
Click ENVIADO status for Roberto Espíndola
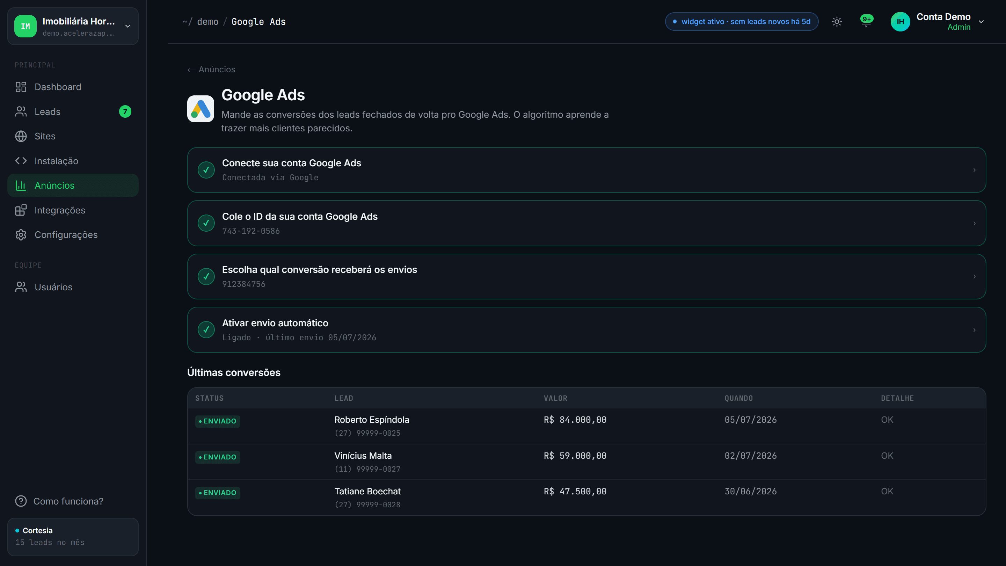(x=218, y=421)
